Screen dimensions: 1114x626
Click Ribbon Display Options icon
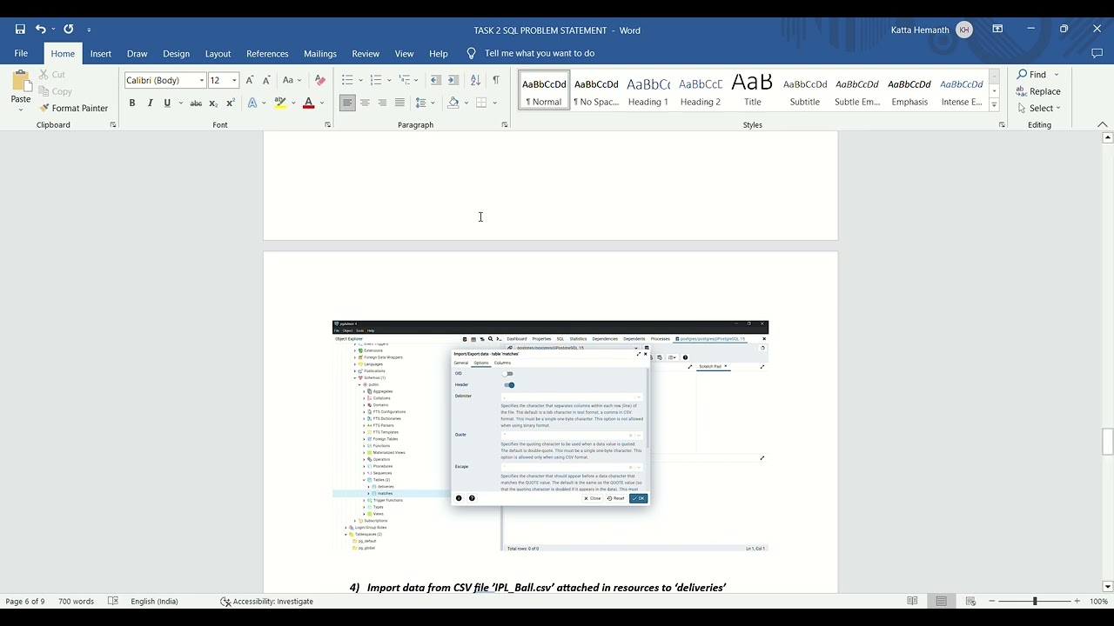coord(997,30)
